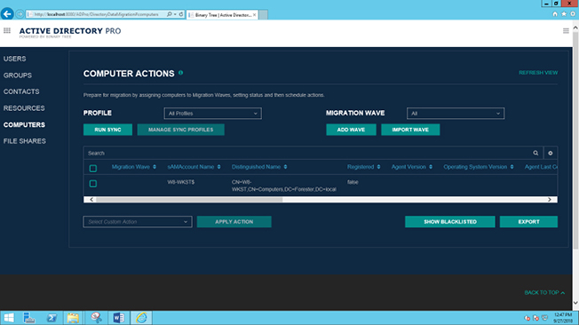Open Word from the taskbar
The height and width of the screenshot is (325, 579).
coord(118,318)
